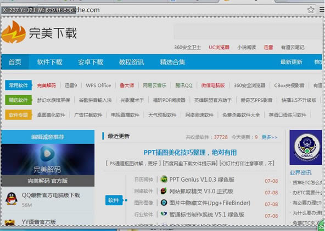Open 最新更新 in the nav bar
Screen dimensions: 325x231
(x=291, y=62)
